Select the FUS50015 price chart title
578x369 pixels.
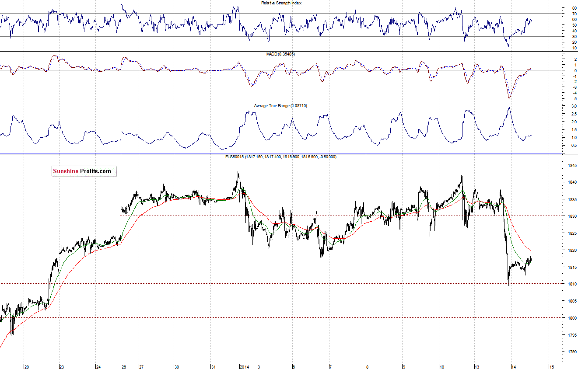click(280, 157)
